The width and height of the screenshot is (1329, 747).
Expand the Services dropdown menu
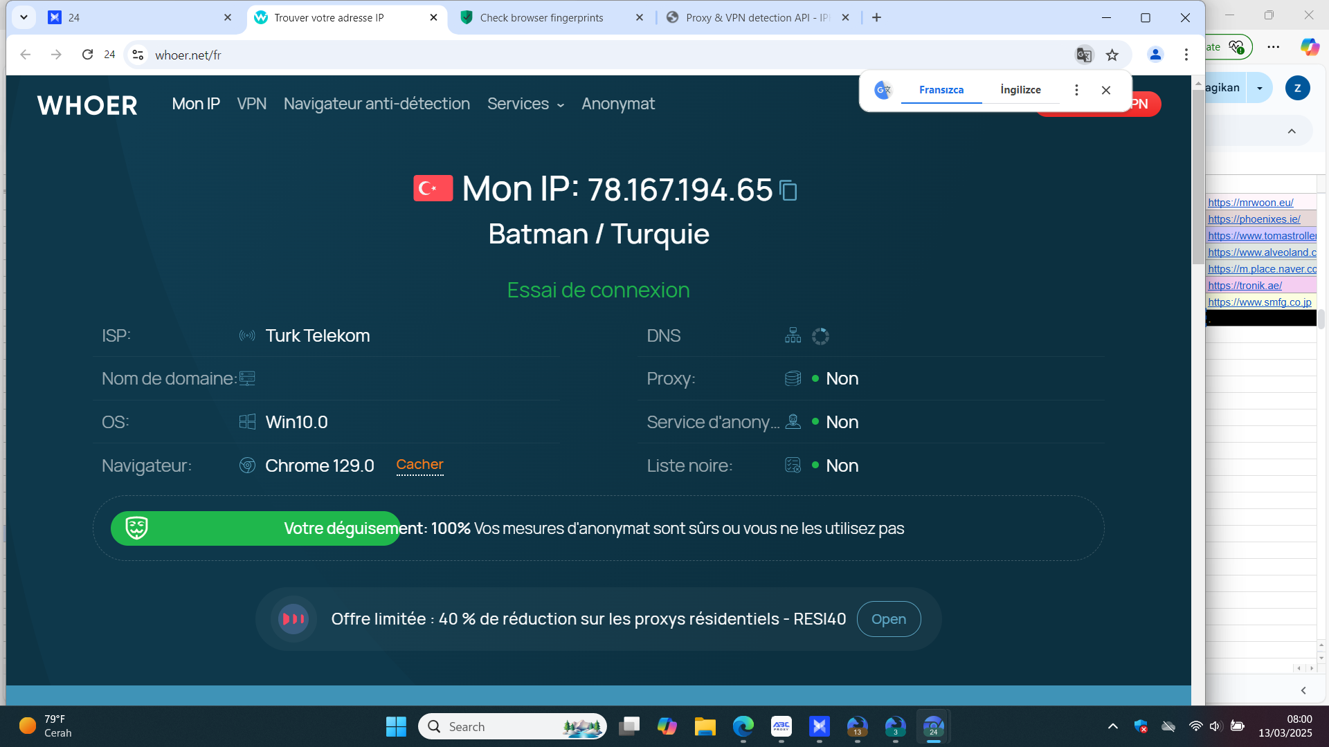pyautogui.click(x=525, y=104)
